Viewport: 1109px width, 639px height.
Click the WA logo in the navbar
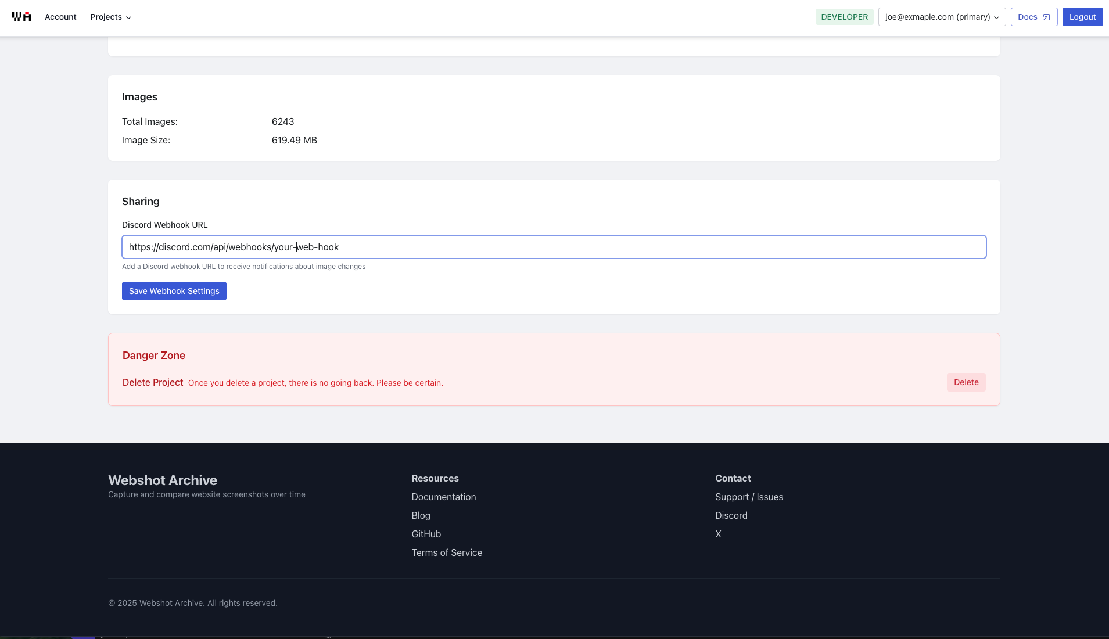coord(21,17)
